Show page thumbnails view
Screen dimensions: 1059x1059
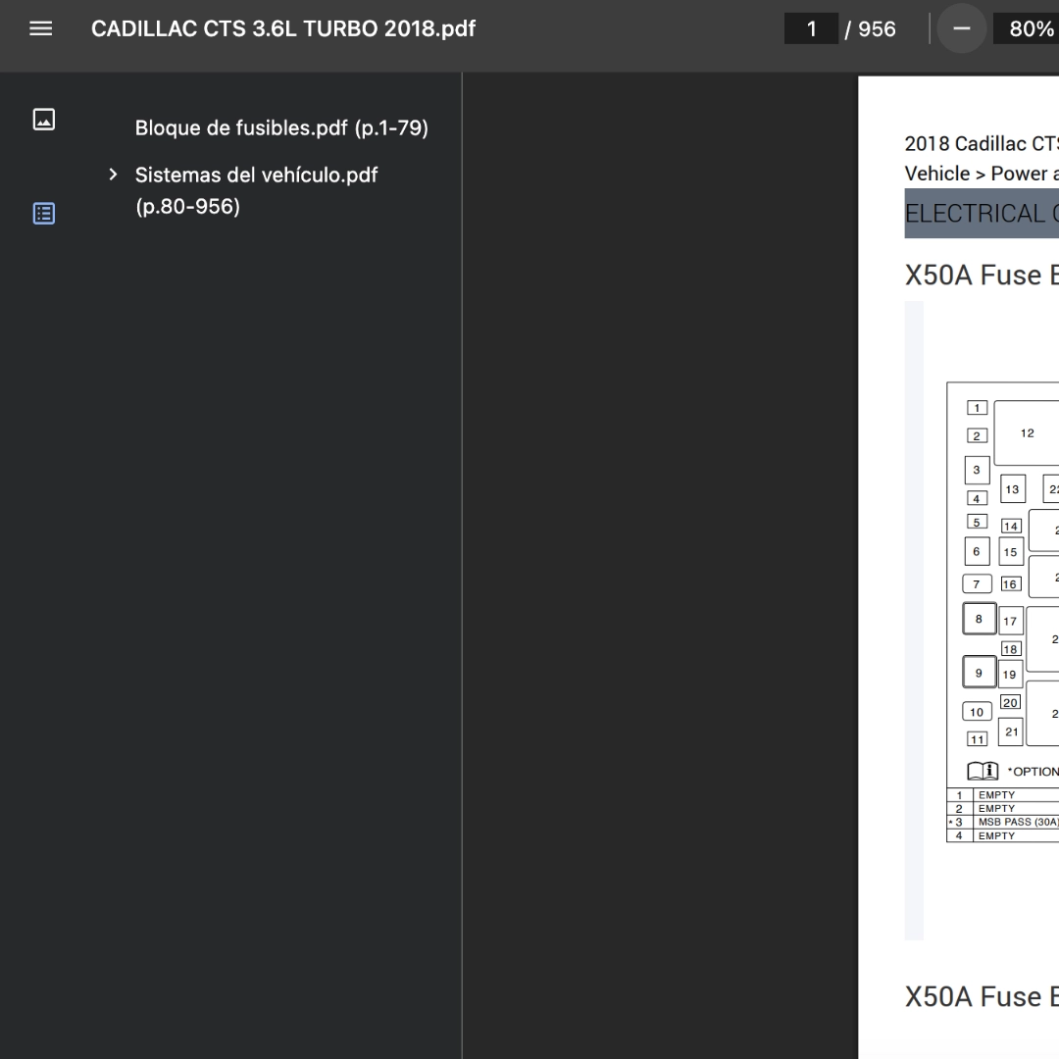click(x=44, y=120)
